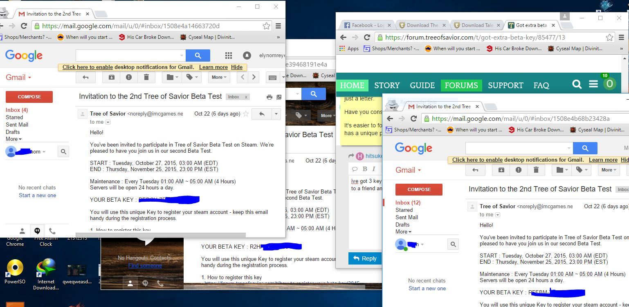The width and height of the screenshot is (629, 307).
Task: Open the Inbox (12) folder link
Action: pyautogui.click(x=407, y=202)
